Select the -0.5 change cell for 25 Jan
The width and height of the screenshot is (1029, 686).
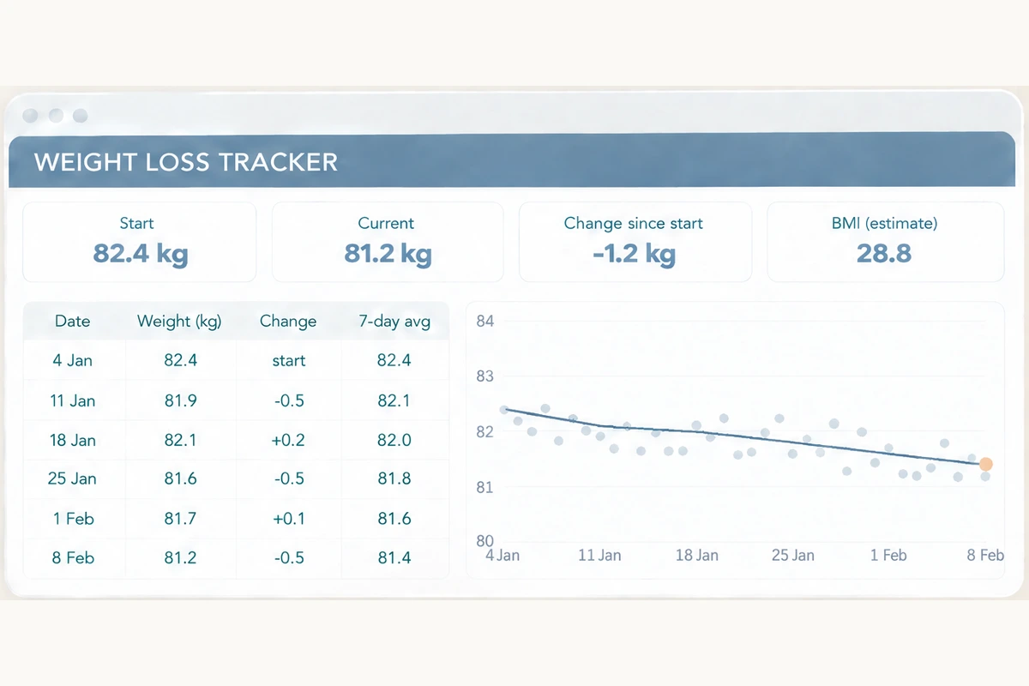click(x=289, y=478)
